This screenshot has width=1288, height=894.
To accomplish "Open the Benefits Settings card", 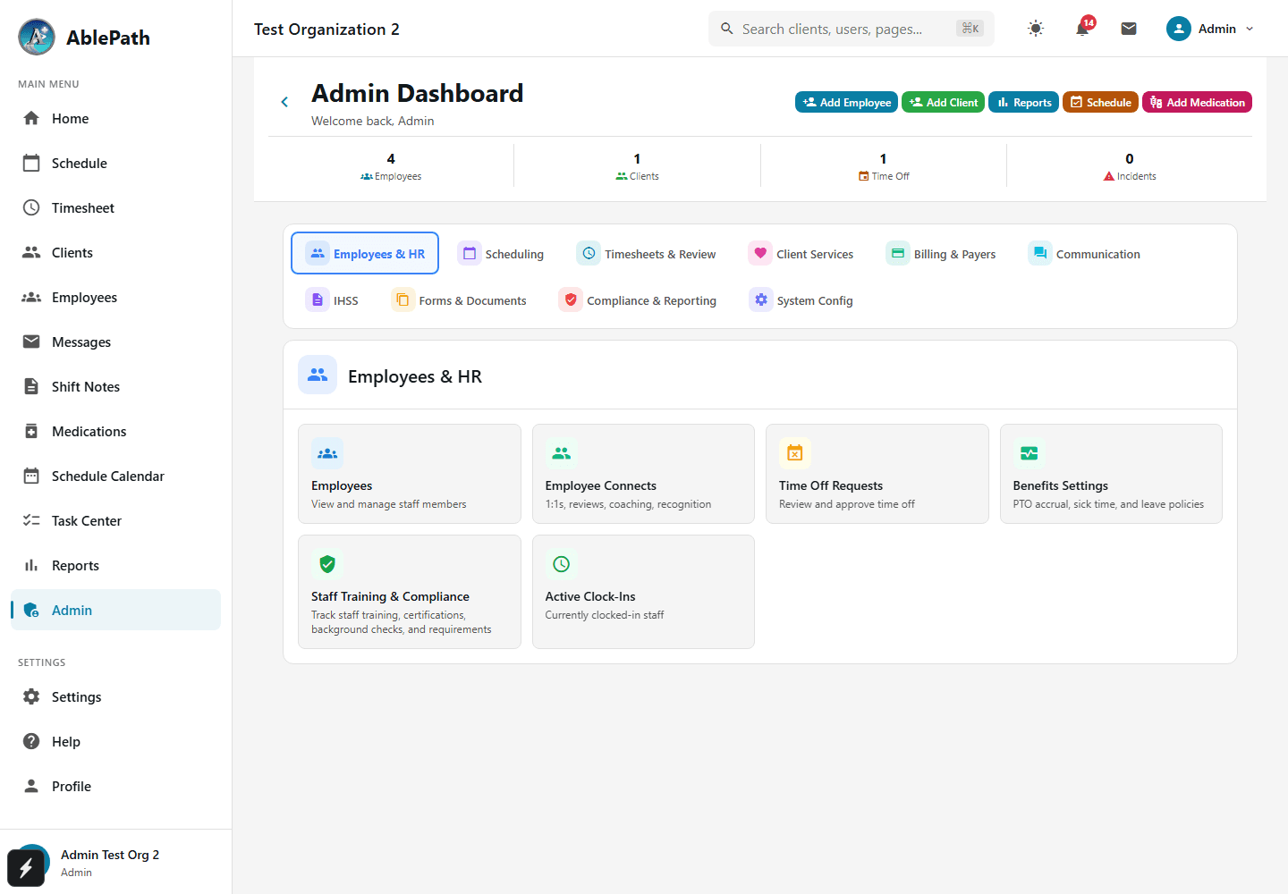I will [x=1111, y=474].
